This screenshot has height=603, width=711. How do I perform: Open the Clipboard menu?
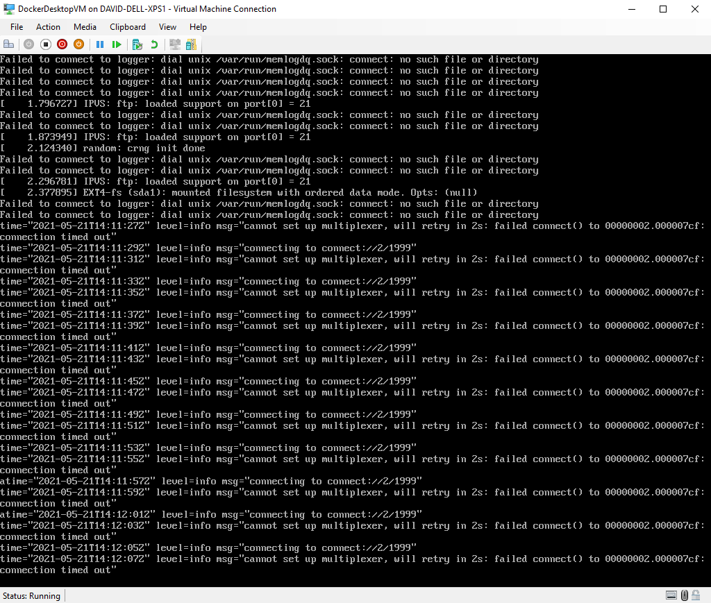tap(128, 26)
